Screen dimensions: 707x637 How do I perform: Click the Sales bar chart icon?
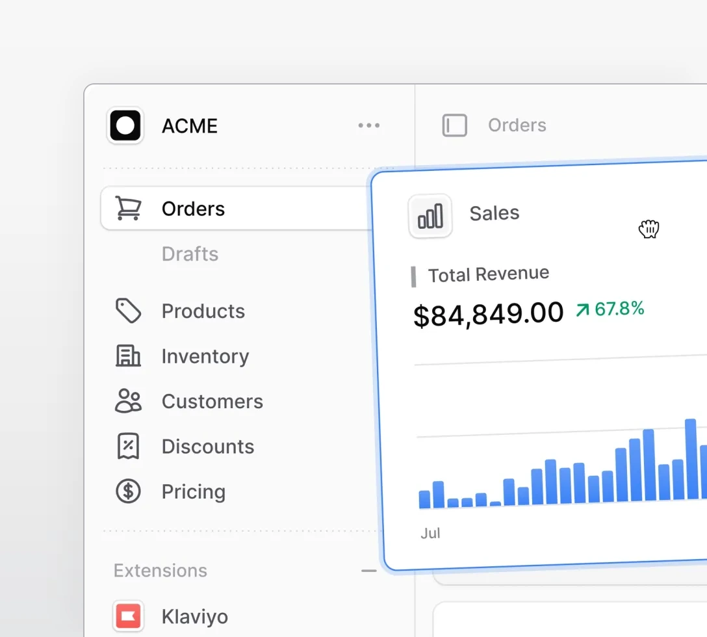coord(430,216)
